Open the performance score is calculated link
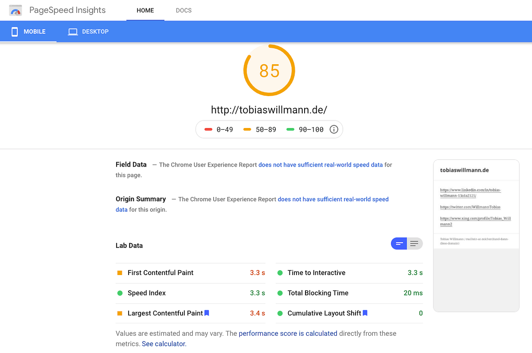The width and height of the screenshot is (532, 353). (288, 334)
